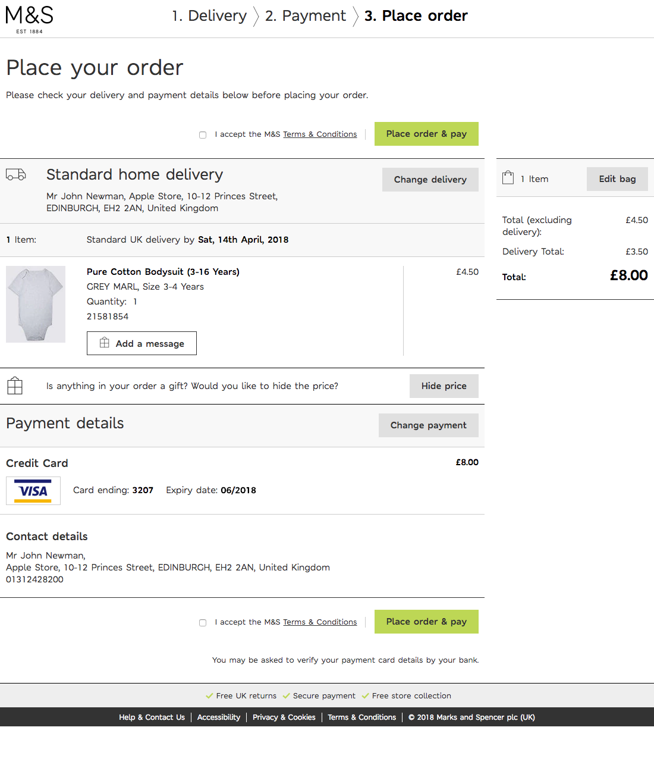Click the Free store collection checkmark icon
The height and width of the screenshot is (768, 654).
pos(365,695)
